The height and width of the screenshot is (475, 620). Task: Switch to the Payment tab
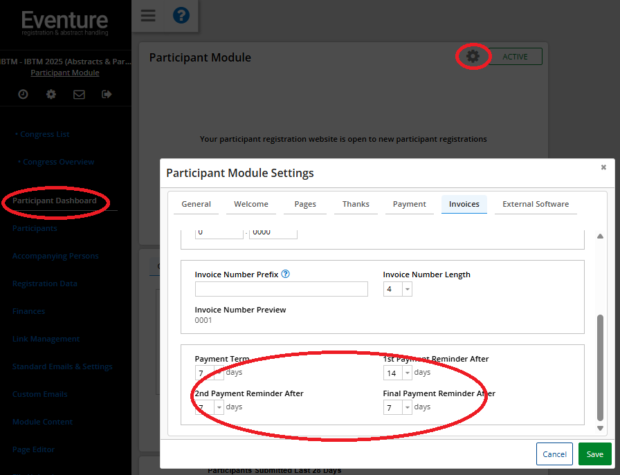click(409, 204)
